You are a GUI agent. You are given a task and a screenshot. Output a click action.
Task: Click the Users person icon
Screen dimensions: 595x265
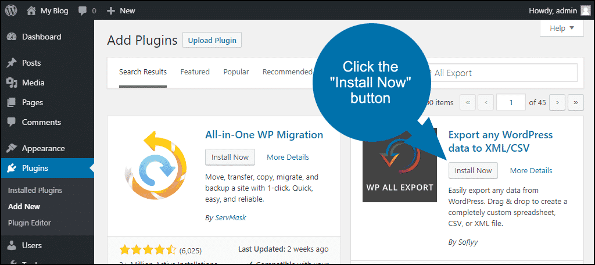tap(12, 246)
